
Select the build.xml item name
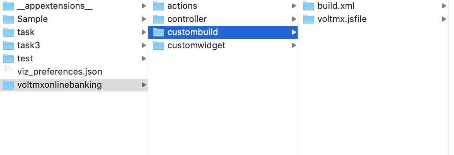coord(336,6)
